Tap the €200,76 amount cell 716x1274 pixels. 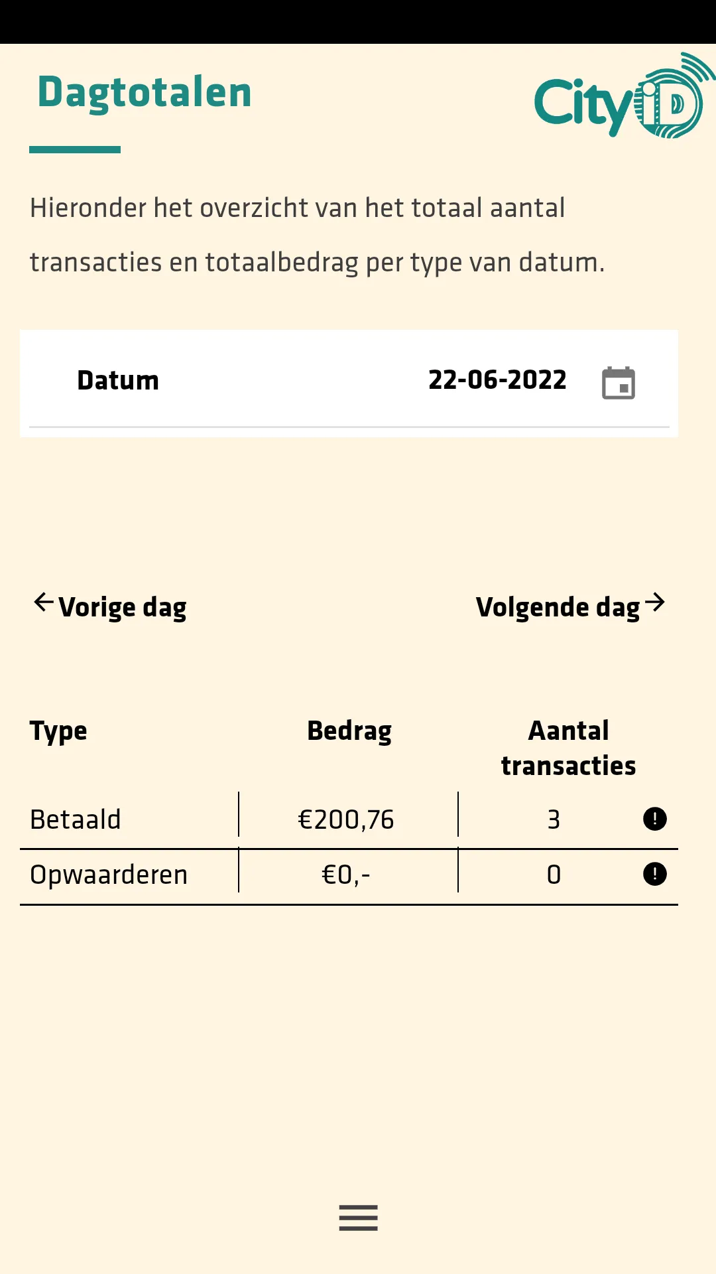pyautogui.click(x=346, y=819)
